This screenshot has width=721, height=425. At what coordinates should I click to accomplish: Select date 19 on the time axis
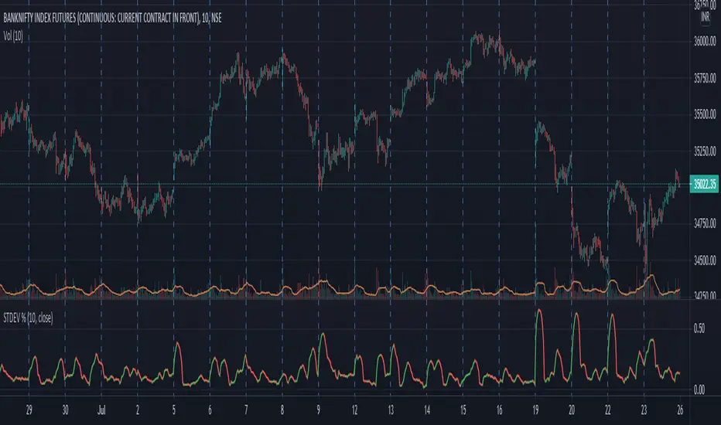535,410
